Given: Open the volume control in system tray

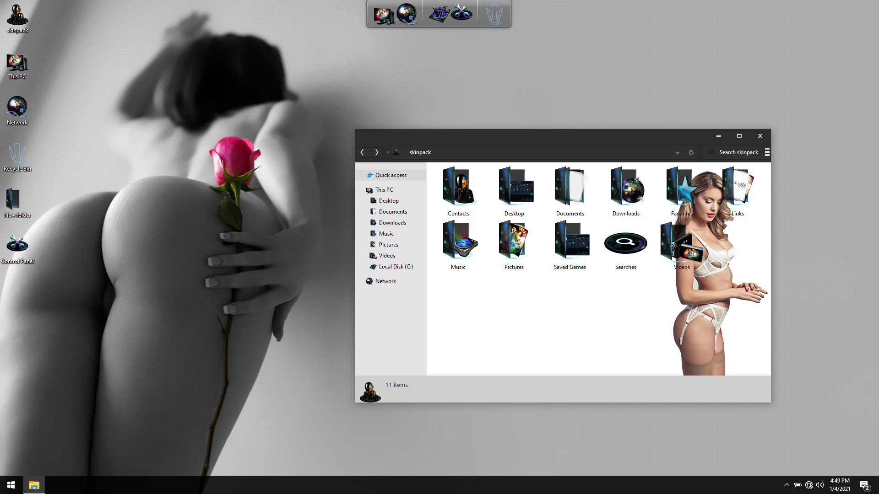Looking at the screenshot, I should click(820, 485).
